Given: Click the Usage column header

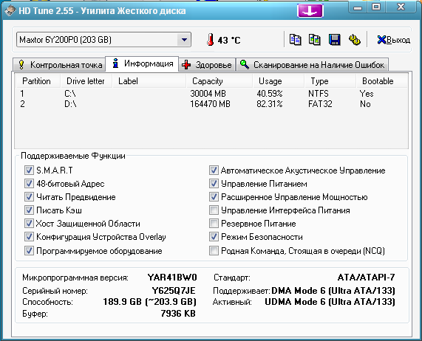Looking at the screenshot, I should tap(279, 81).
